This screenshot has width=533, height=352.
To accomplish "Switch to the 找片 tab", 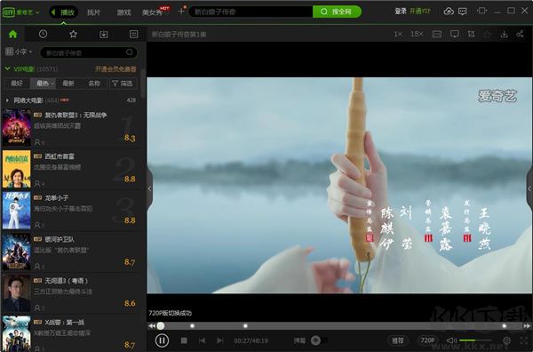I will [93, 12].
